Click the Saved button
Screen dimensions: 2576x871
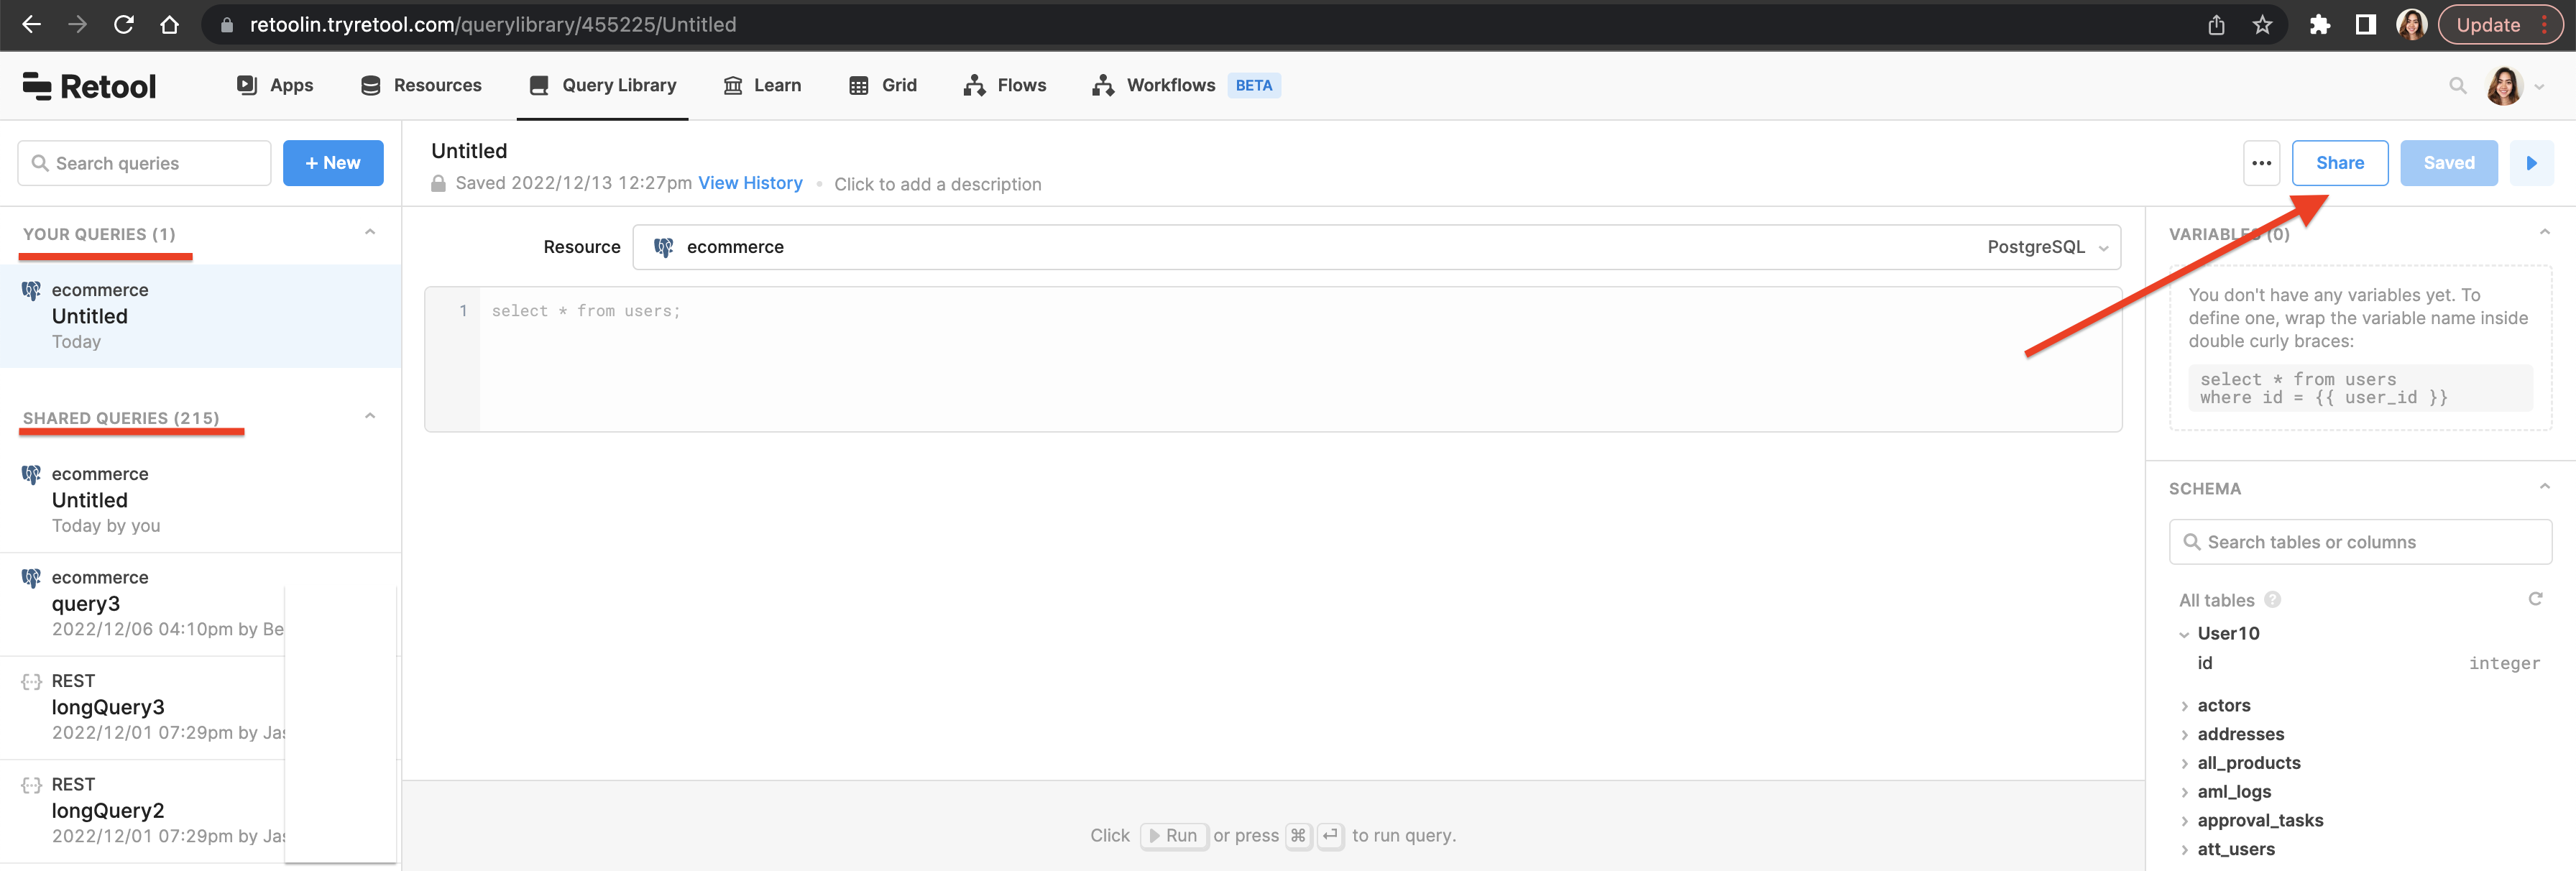click(x=2448, y=163)
